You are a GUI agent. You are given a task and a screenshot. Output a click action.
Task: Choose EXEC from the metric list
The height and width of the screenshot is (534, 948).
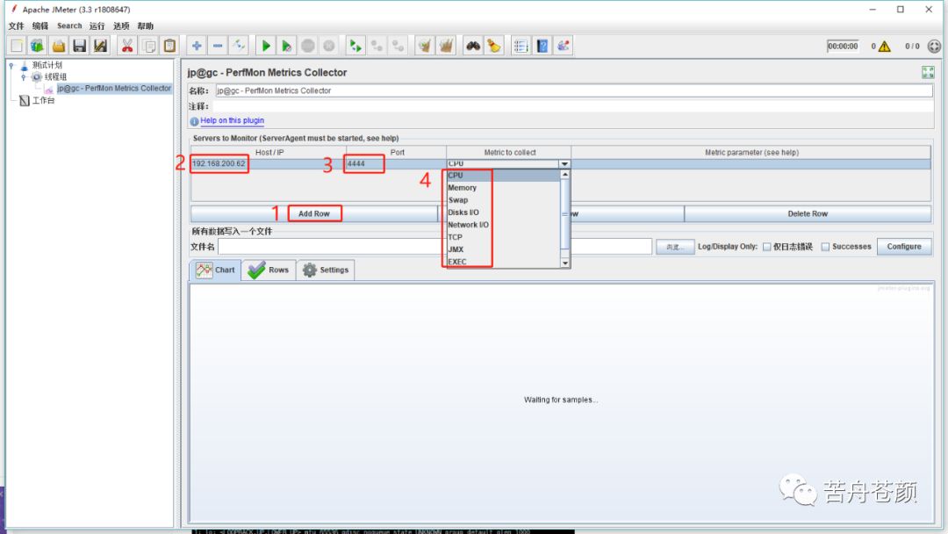[504, 262]
